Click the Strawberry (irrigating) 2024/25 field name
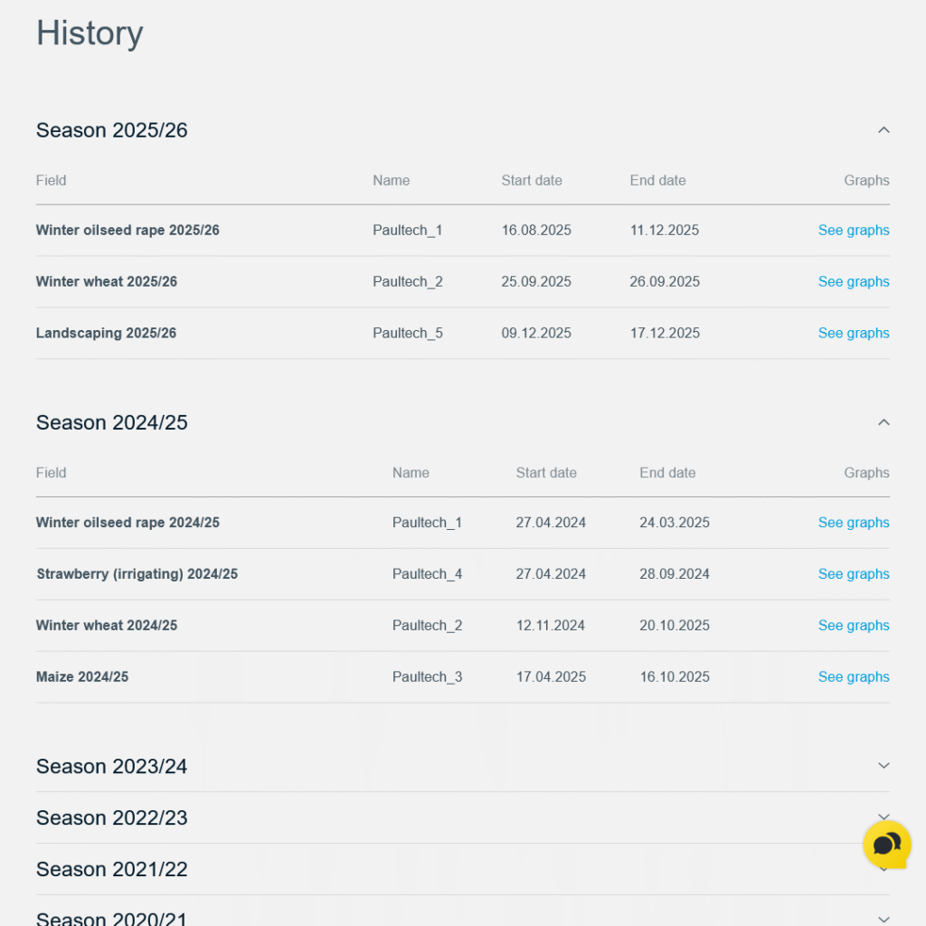Viewport: 926px width, 926px height. pyautogui.click(x=137, y=574)
